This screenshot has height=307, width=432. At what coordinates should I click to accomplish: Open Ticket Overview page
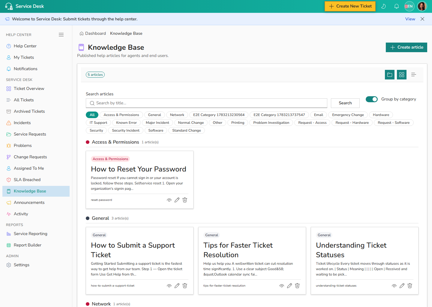[x=36, y=89]
